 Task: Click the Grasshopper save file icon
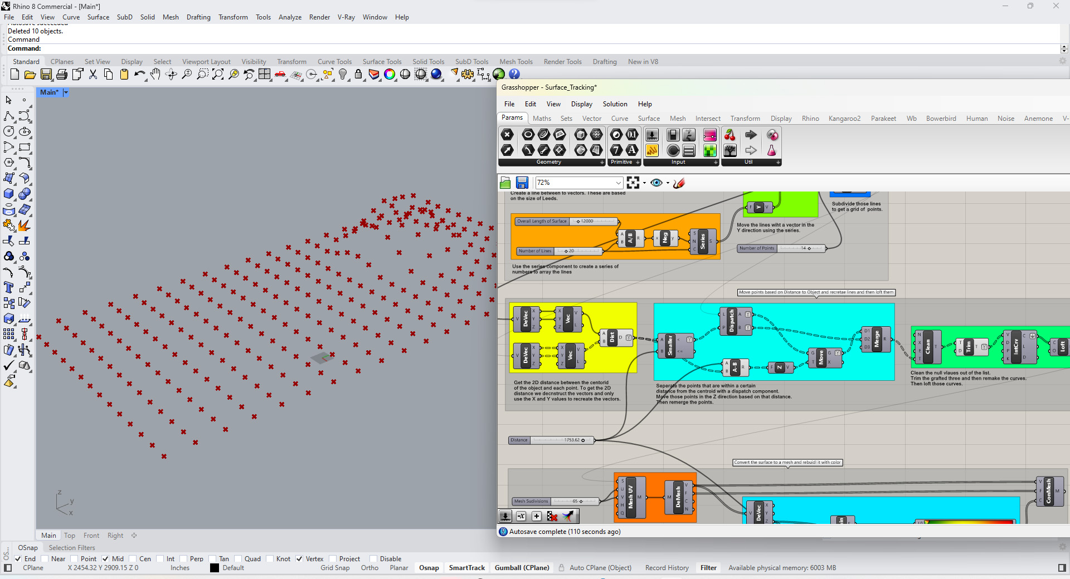point(522,183)
